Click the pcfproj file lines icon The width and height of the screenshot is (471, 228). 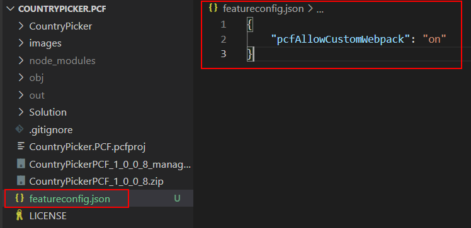[x=21, y=146]
